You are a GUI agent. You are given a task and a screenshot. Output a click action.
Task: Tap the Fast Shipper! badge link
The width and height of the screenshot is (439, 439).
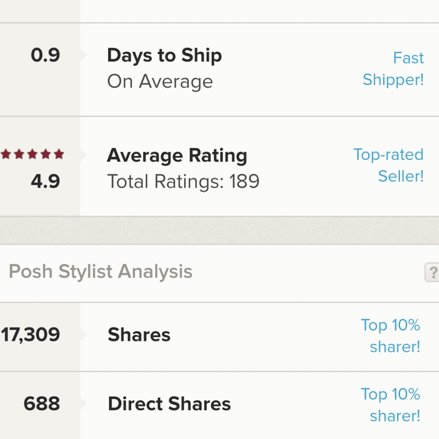click(x=393, y=69)
